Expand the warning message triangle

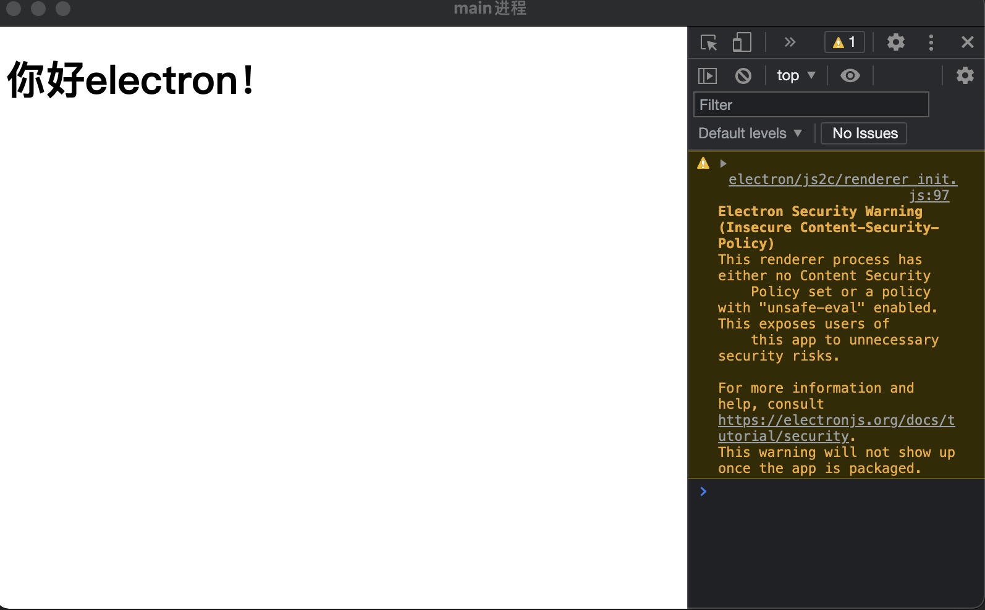[723, 164]
